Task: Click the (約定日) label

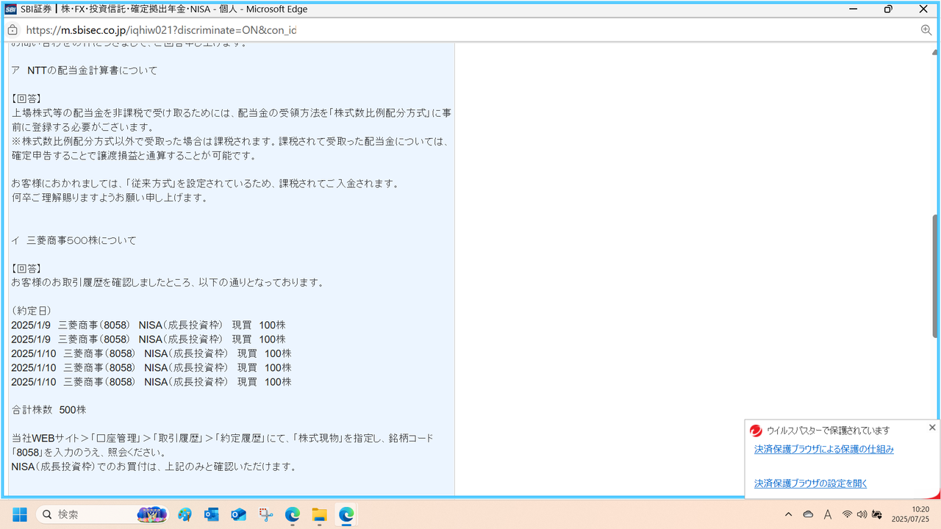Action: click(31, 311)
